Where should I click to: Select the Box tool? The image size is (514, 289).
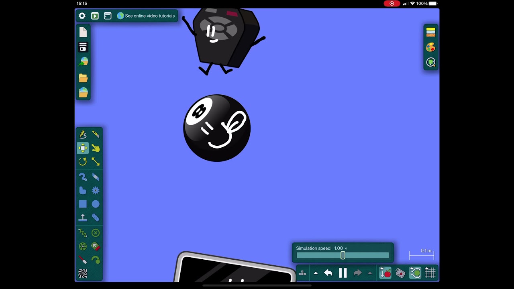pyautogui.click(x=83, y=204)
